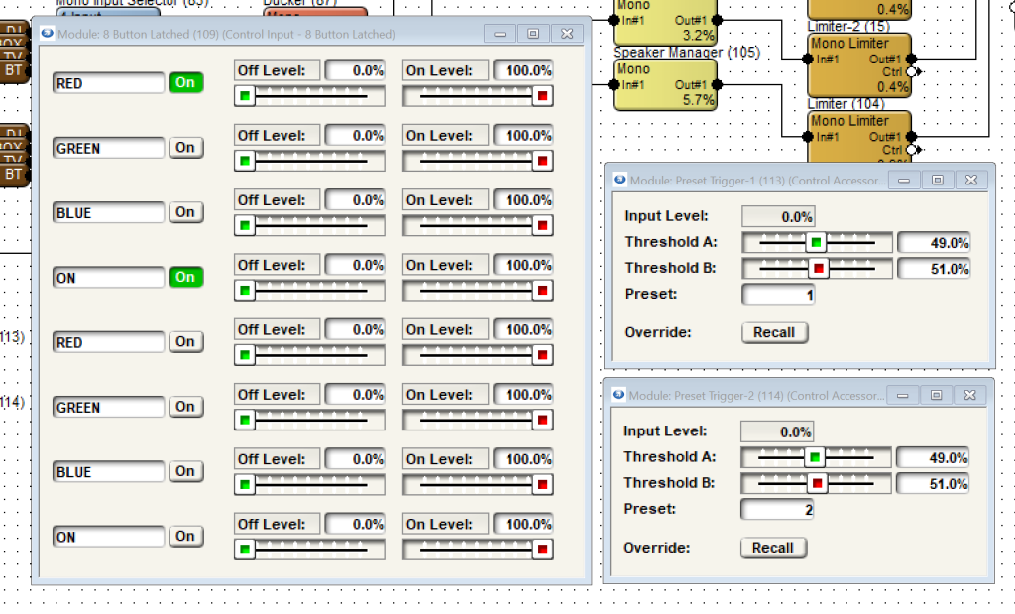
Task: Click Threshold A slider handle in Preset Trigger-1
Action: [x=816, y=242]
